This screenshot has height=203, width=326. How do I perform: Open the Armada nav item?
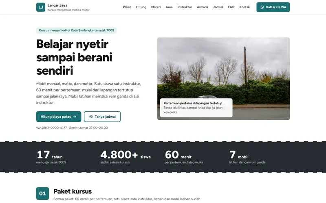click(x=202, y=7)
